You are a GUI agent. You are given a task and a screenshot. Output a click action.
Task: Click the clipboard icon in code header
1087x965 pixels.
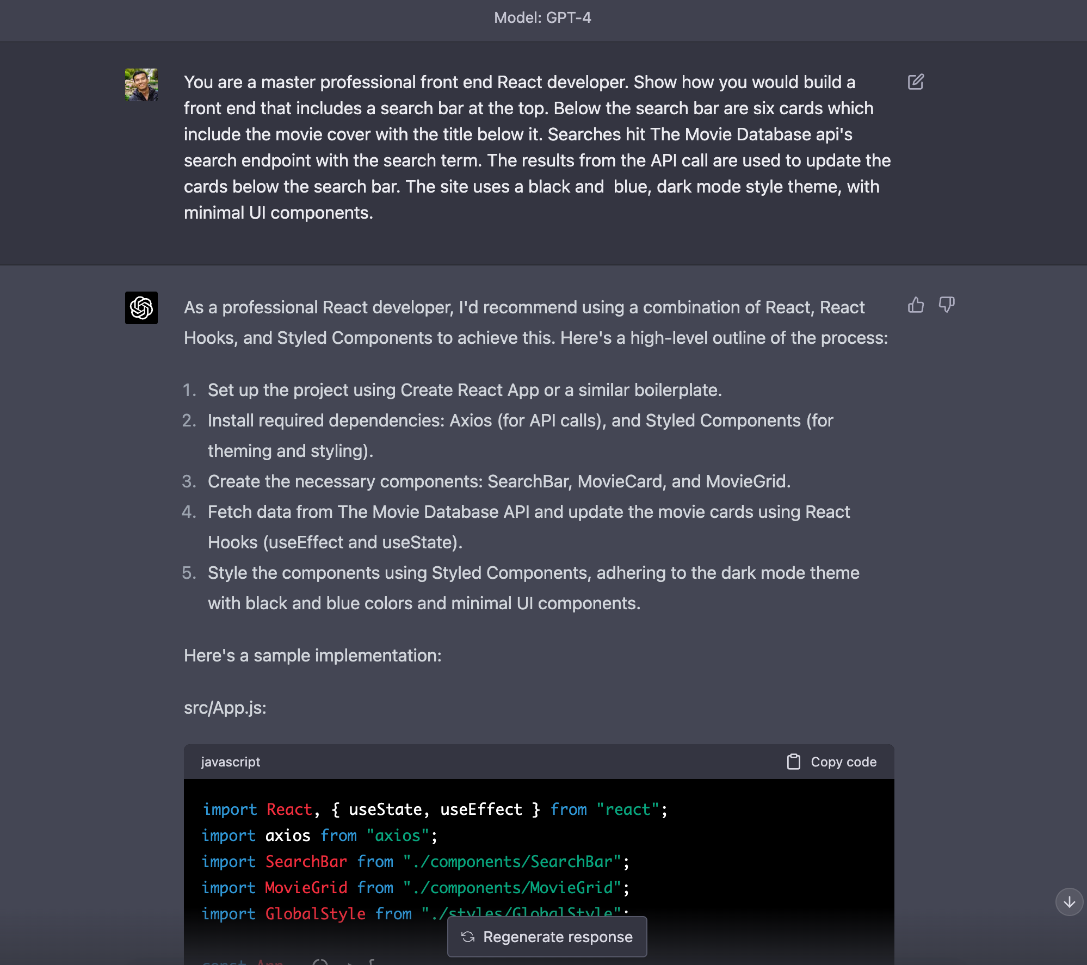coord(794,762)
